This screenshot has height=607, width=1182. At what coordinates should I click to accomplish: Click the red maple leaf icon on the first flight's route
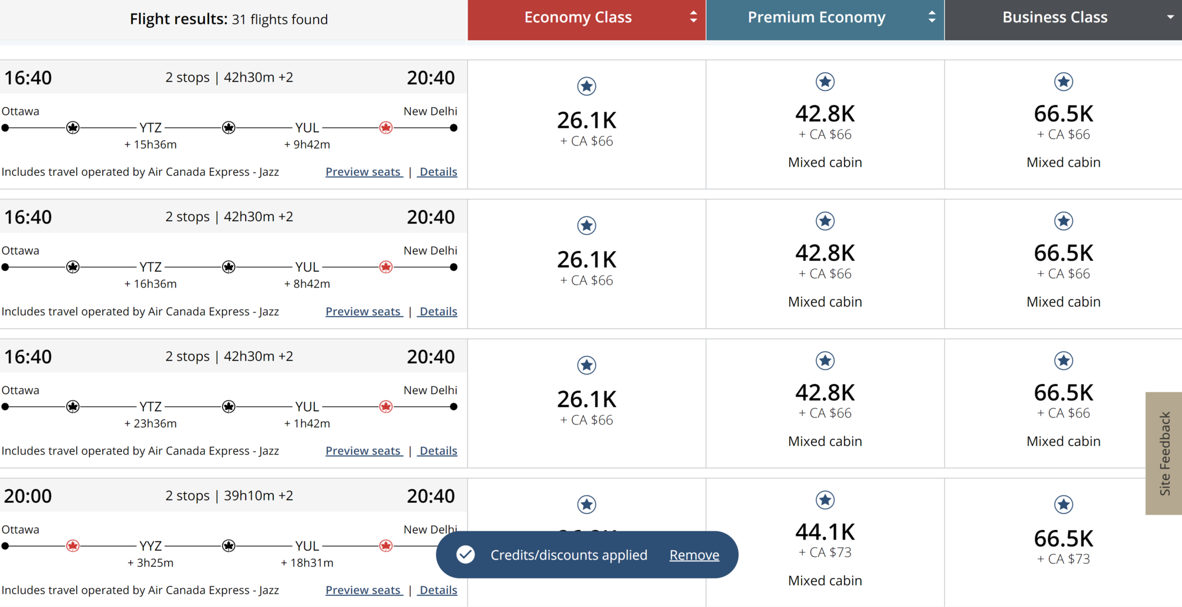386,128
